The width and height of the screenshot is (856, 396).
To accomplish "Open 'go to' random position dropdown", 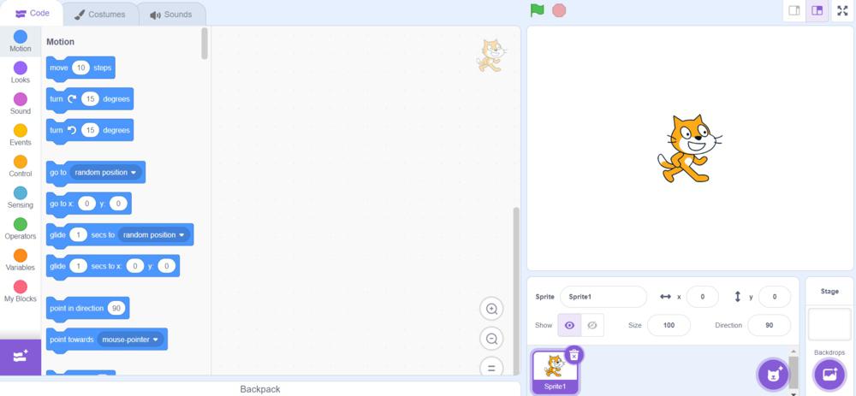I will 106,173.
